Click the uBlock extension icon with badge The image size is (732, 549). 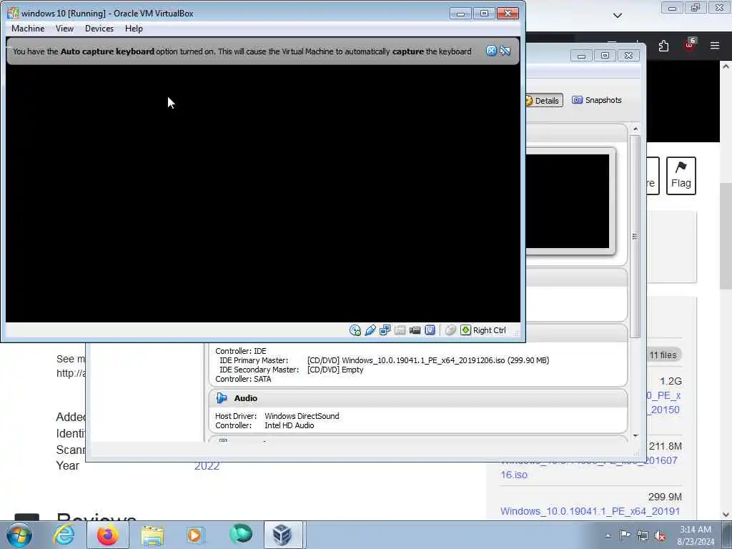tap(689, 45)
